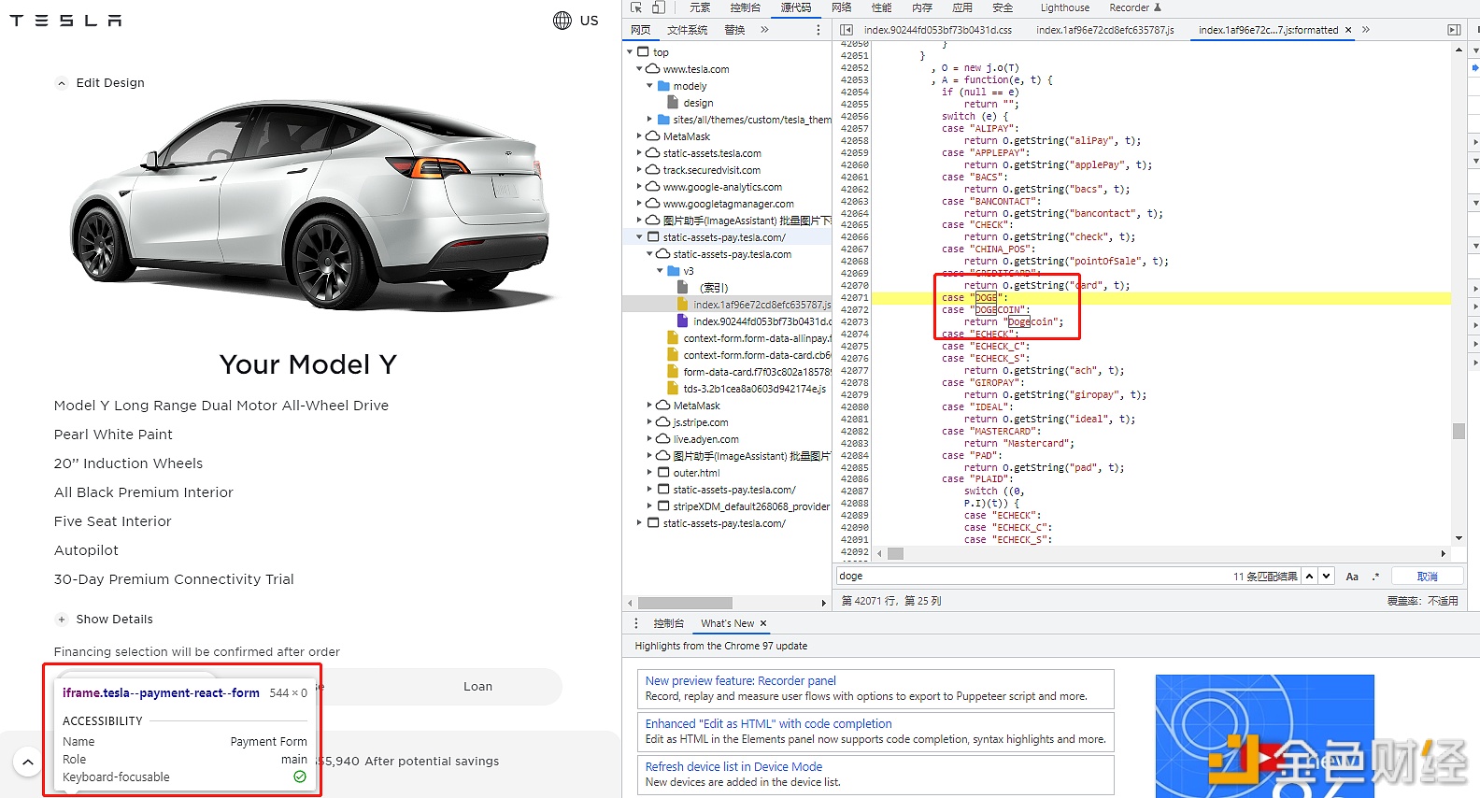Select the 替换 (Overrides) sidebar tab
This screenshot has height=798, width=1480.
pos(735,30)
